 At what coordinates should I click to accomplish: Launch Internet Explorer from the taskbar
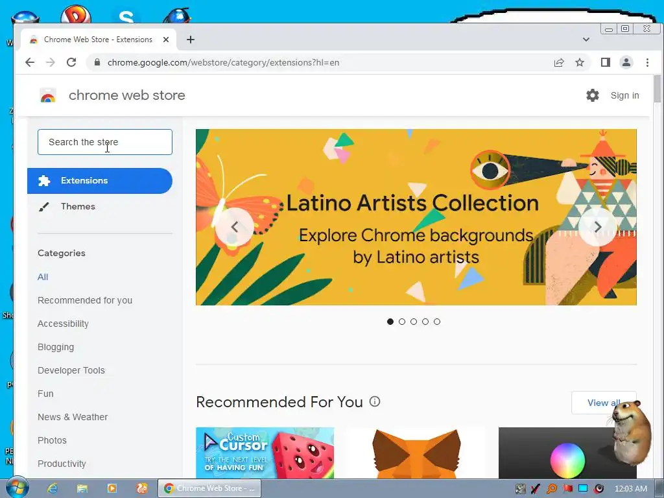point(53,488)
